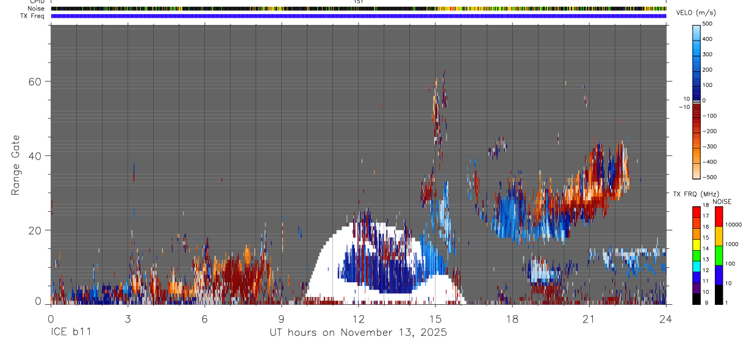Viewport: 749px width, 345px height.
Task: Click the noise legend value '10000'
Action: [x=733, y=225]
